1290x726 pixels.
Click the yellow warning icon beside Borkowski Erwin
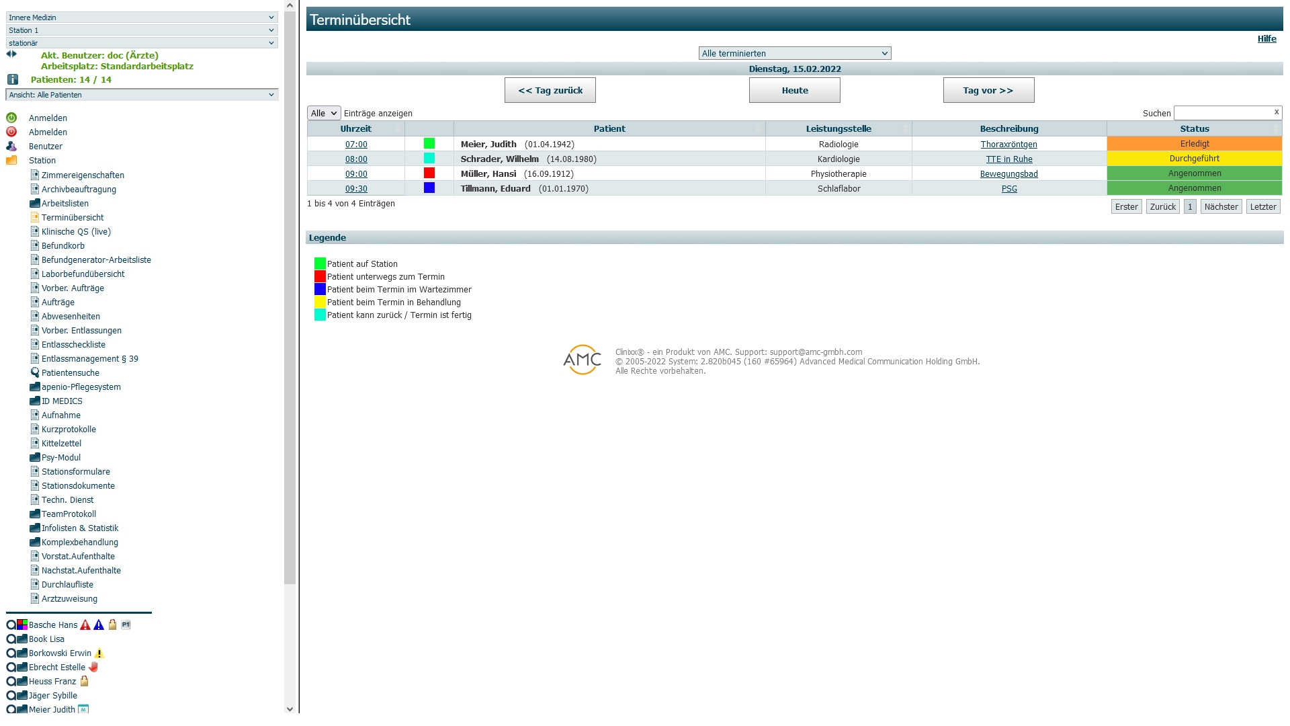click(99, 653)
